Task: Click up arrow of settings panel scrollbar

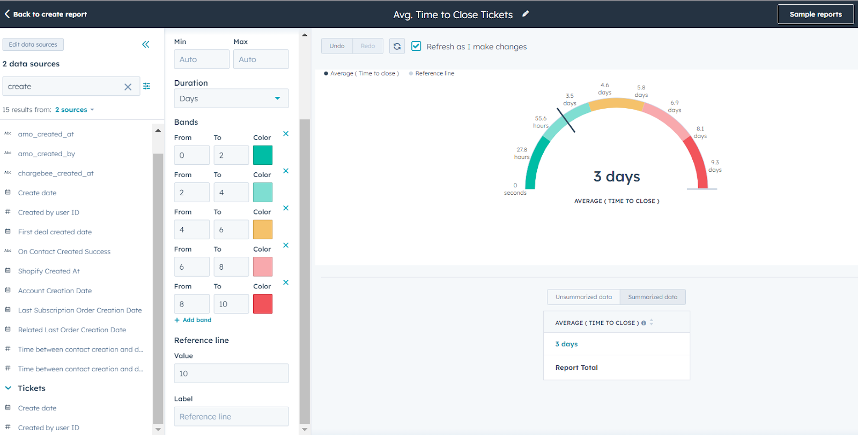Action: (x=305, y=35)
